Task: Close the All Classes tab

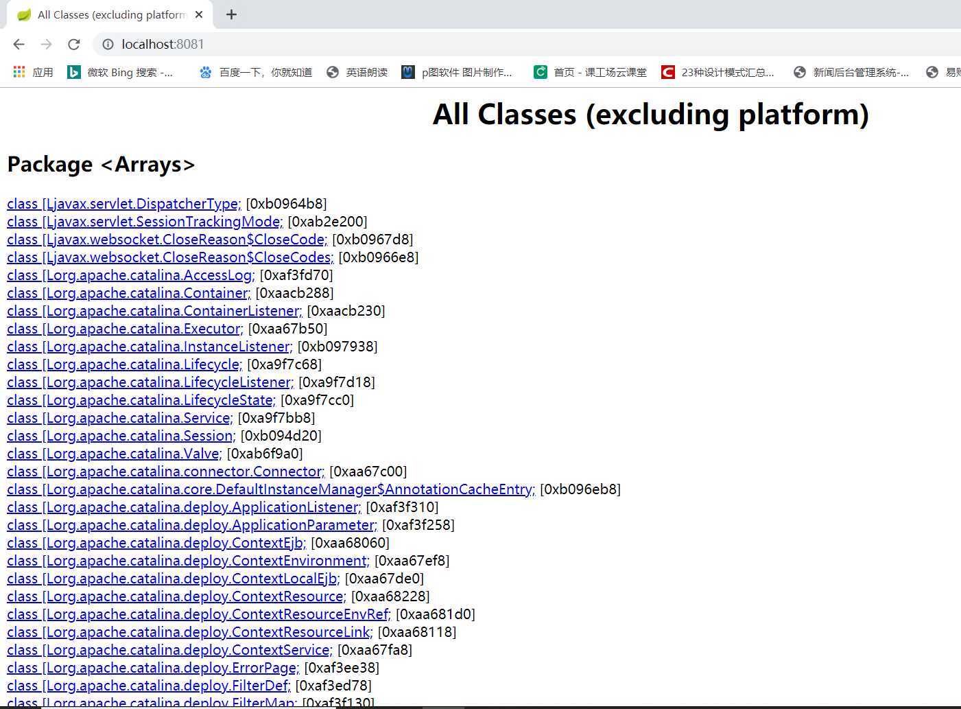Action: (x=199, y=14)
